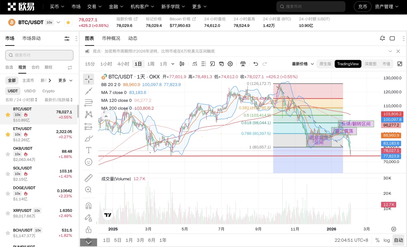Focus the sidebar 搜索币对 search box
This screenshot has width=407, height=247.
[39, 55]
